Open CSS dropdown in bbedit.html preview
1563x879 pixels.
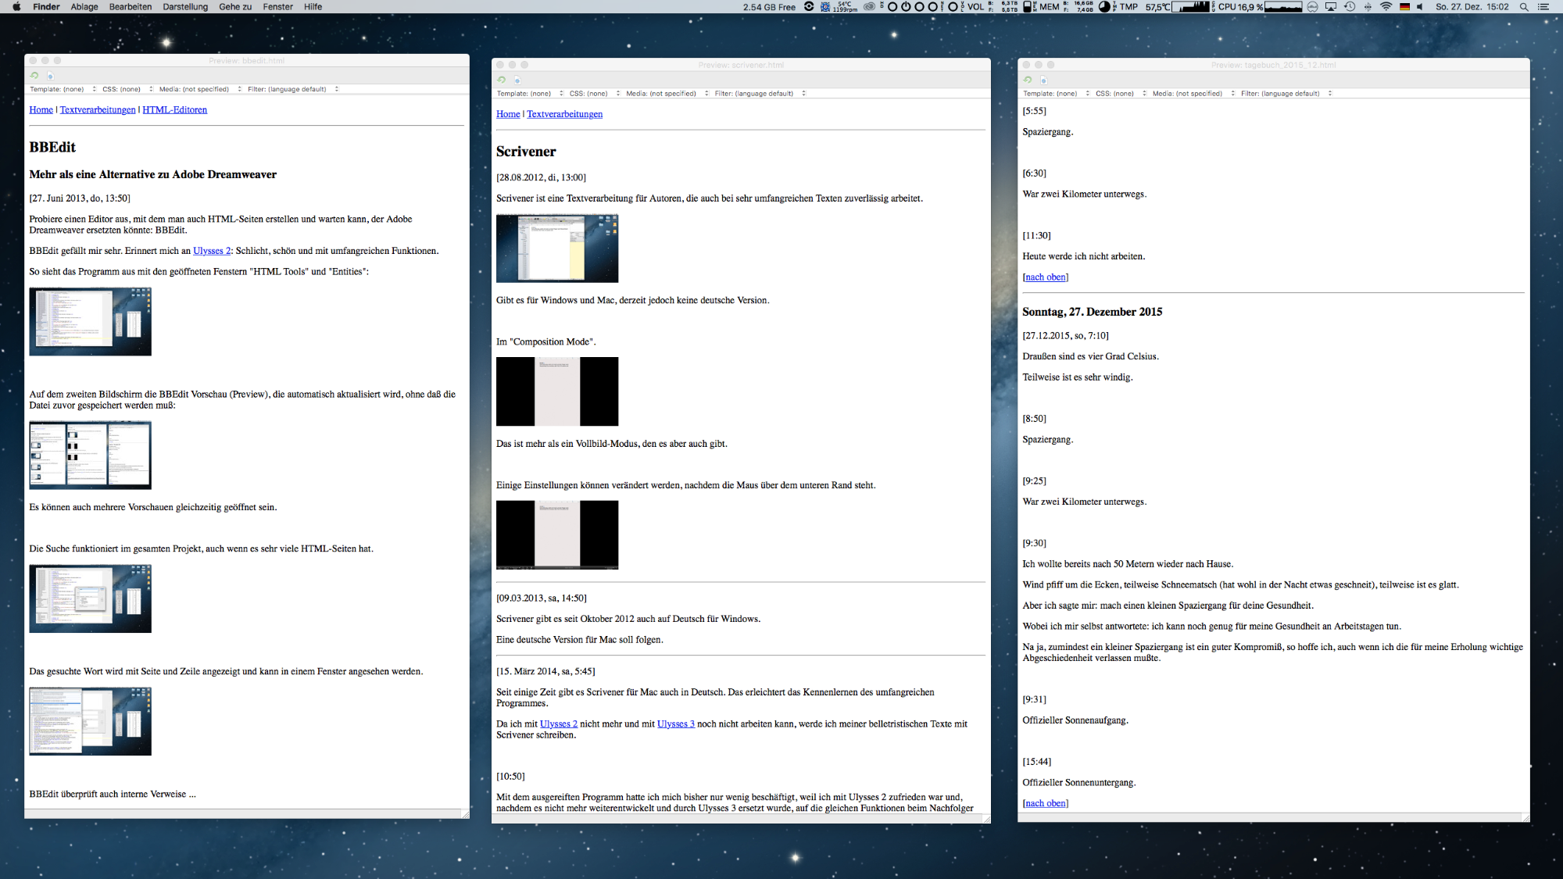point(126,89)
